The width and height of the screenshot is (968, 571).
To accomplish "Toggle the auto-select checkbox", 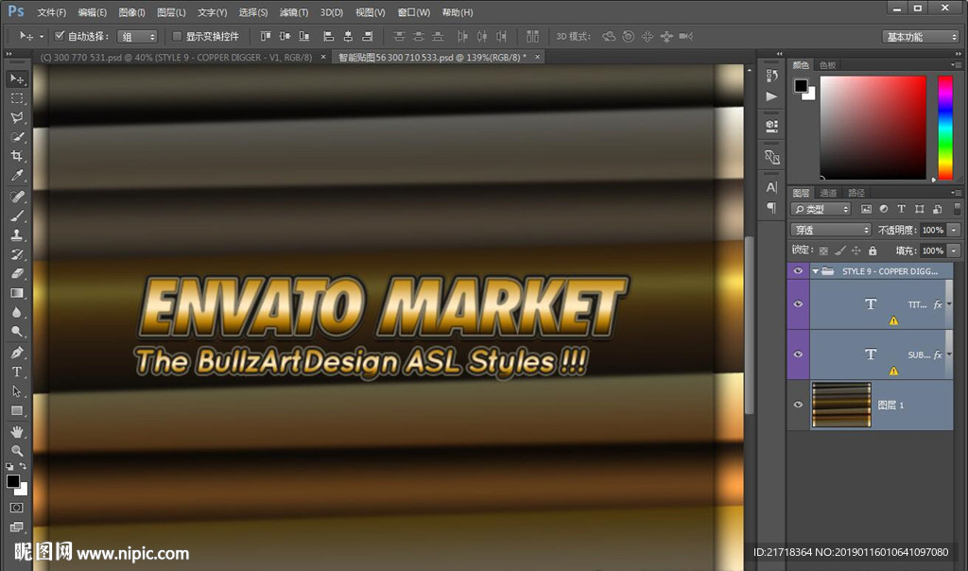I will tap(60, 36).
